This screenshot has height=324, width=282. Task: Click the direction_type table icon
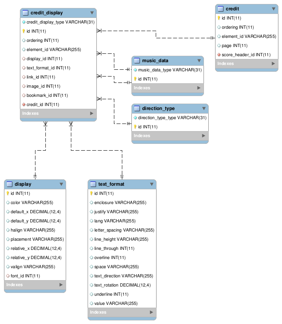click(137, 108)
